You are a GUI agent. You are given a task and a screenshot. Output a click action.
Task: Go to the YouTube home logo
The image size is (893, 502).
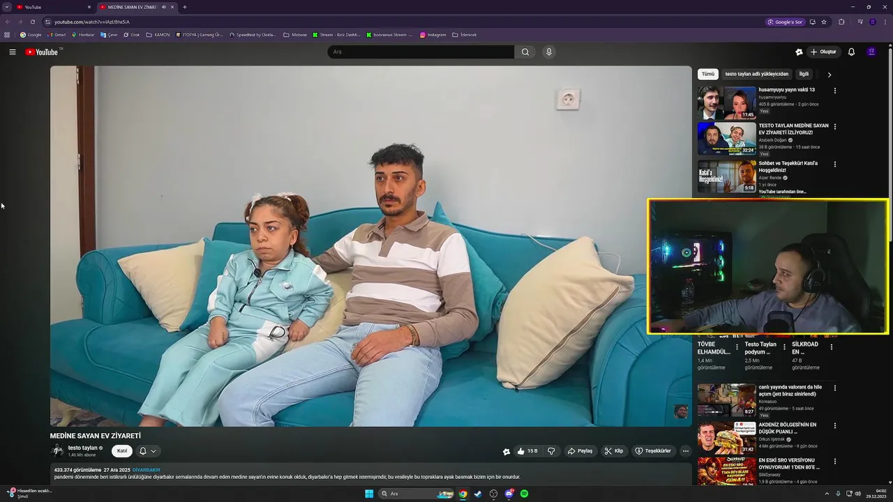point(43,52)
